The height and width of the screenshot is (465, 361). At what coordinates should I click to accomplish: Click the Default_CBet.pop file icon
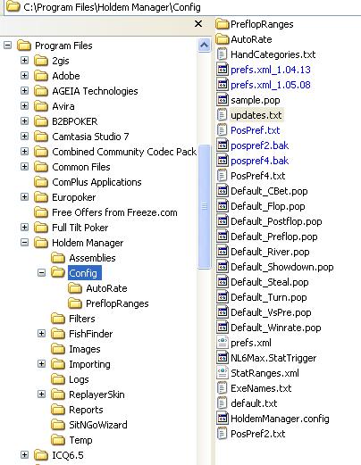click(222, 191)
